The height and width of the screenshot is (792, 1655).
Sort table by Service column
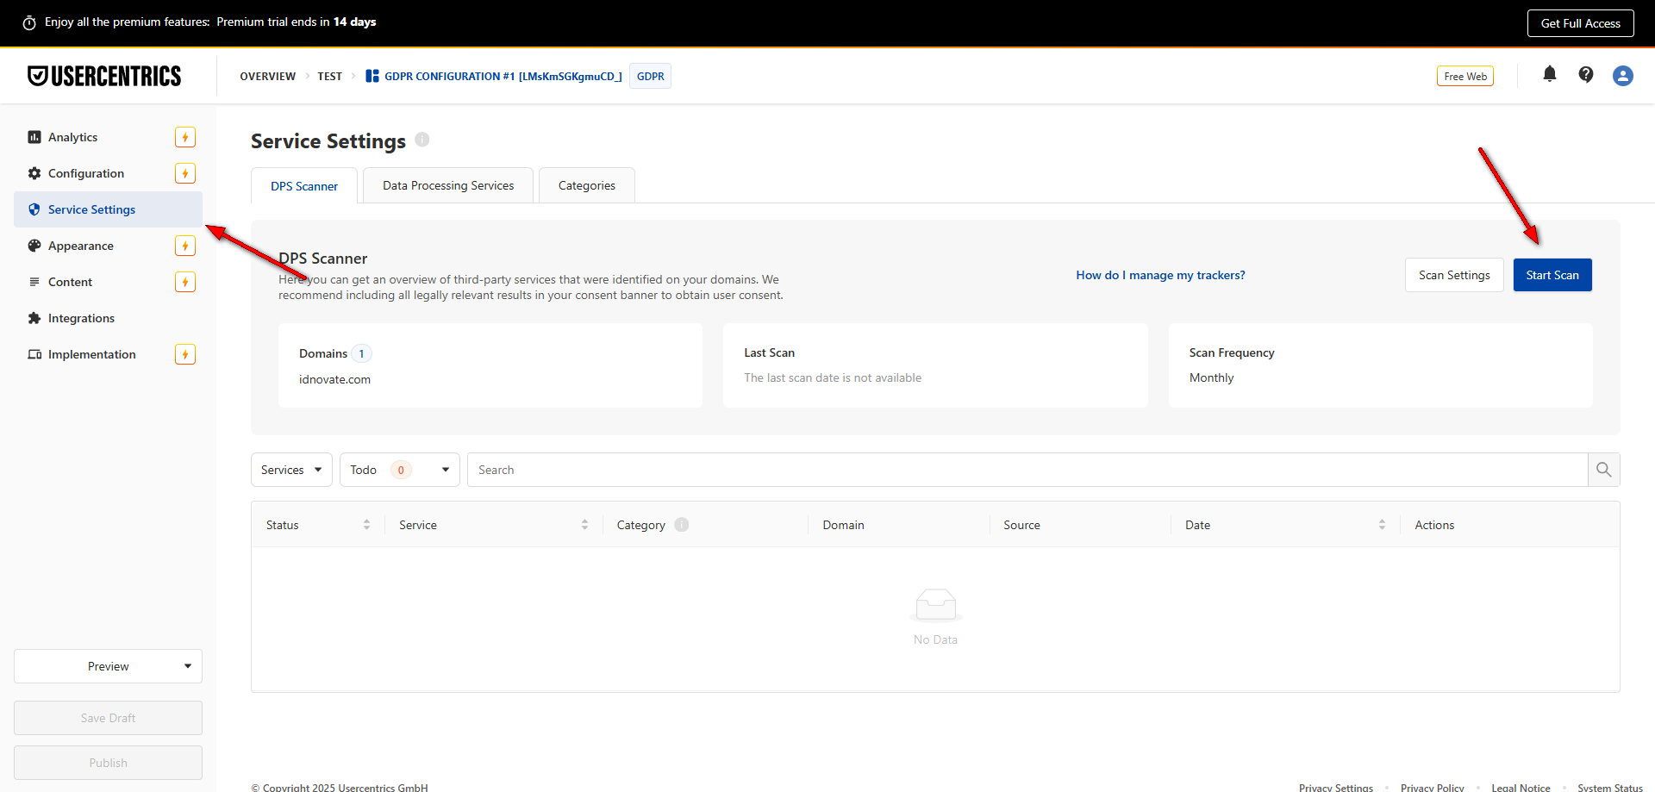(584, 525)
